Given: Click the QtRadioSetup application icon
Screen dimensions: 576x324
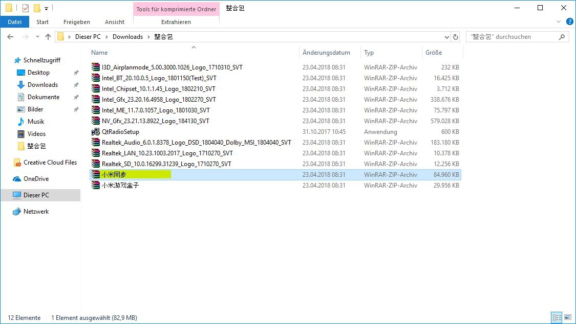Looking at the screenshot, I should pyautogui.click(x=96, y=131).
